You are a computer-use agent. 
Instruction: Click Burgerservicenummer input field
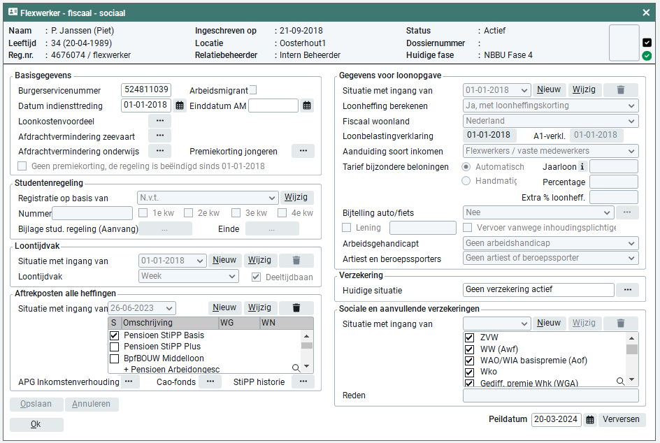point(145,89)
